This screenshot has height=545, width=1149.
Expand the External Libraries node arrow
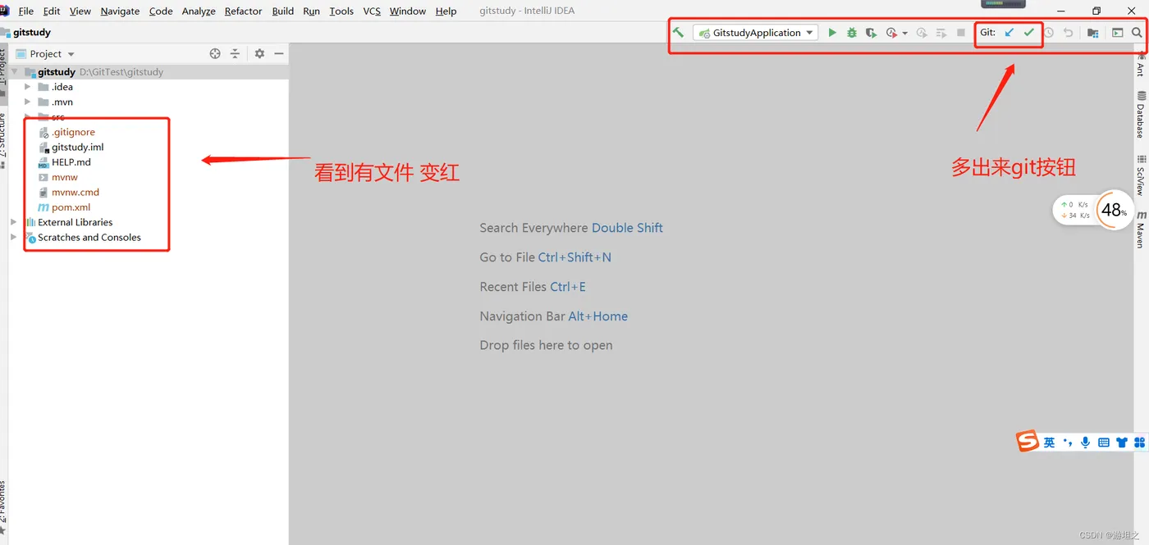pos(13,222)
